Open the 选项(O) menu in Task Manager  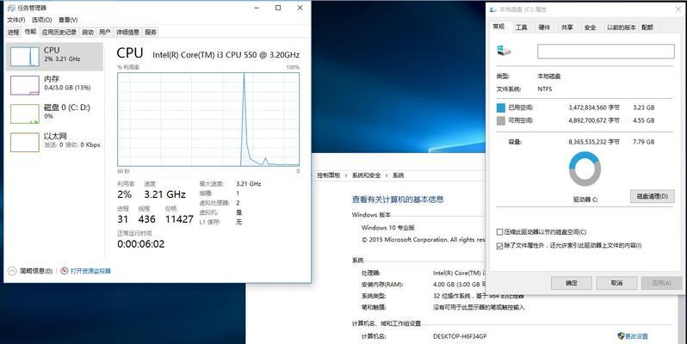coord(42,20)
